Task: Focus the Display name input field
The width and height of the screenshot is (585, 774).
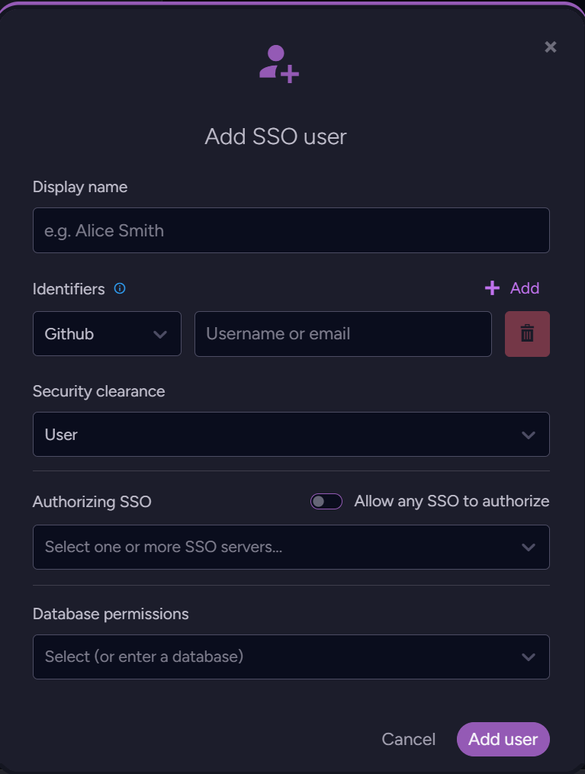Action: click(291, 230)
